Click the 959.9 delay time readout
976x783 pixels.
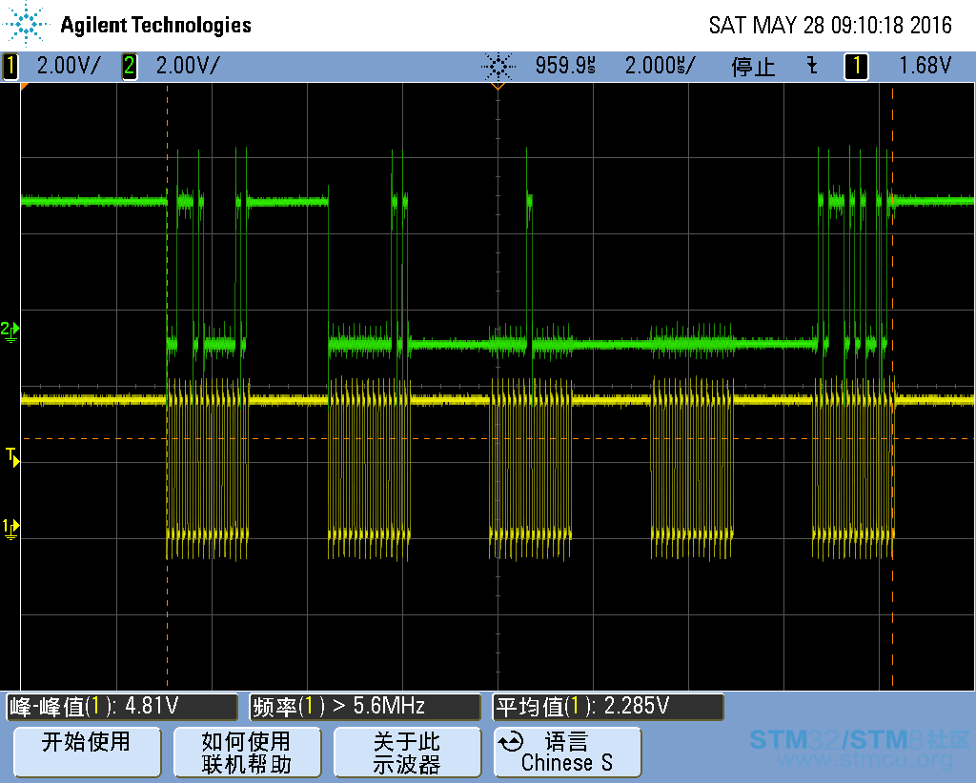[x=565, y=66]
